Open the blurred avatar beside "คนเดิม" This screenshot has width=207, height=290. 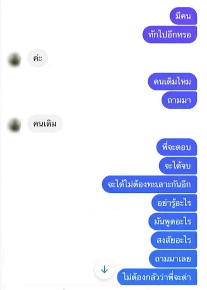[14, 125]
